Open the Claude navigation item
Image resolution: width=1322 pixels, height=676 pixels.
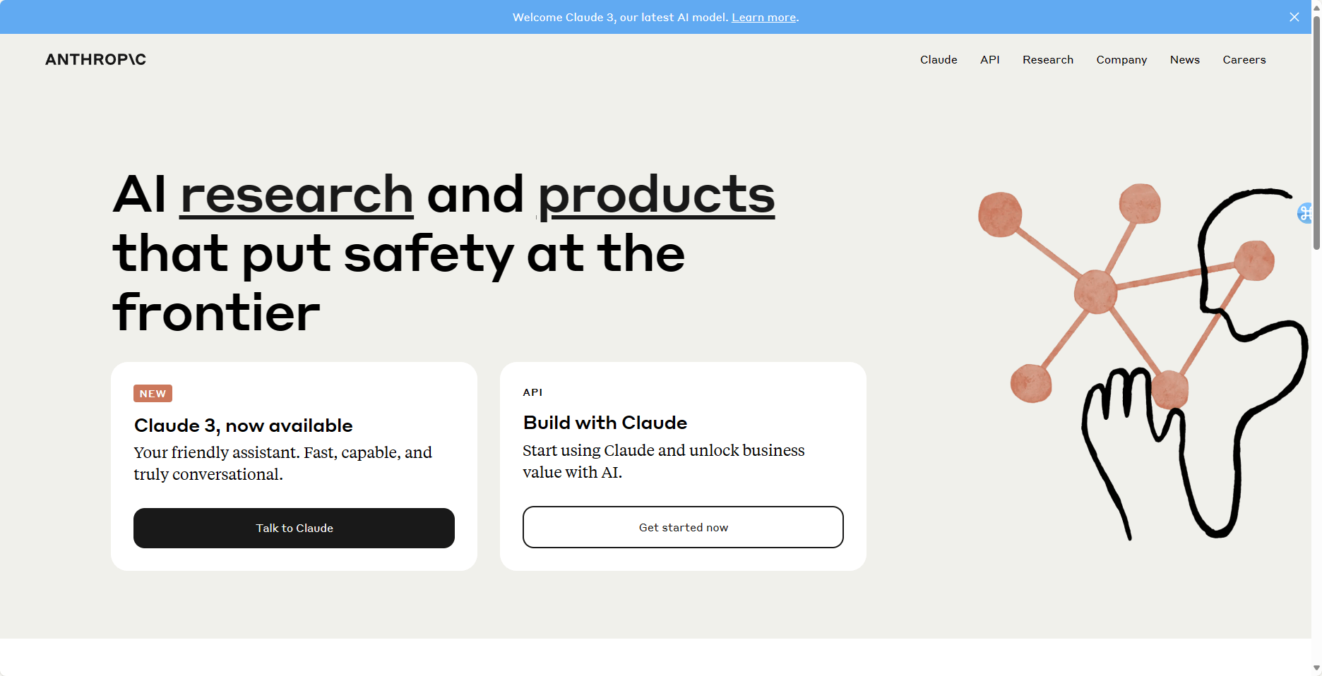click(x=939, y=60)
